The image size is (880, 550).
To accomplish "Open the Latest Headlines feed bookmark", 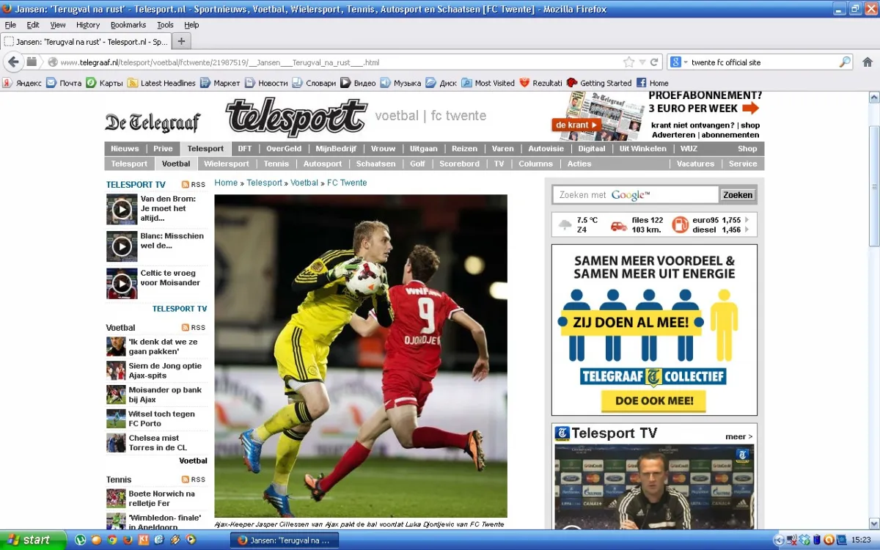I will (161, 83).
